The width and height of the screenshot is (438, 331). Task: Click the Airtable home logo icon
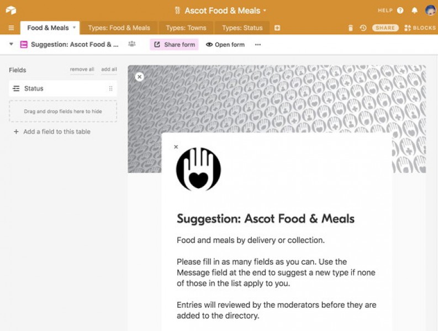[11, 10]
